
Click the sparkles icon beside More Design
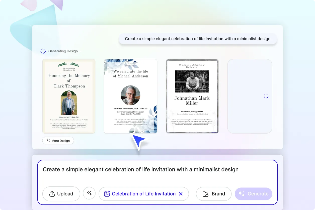click(x=48, y=141)
